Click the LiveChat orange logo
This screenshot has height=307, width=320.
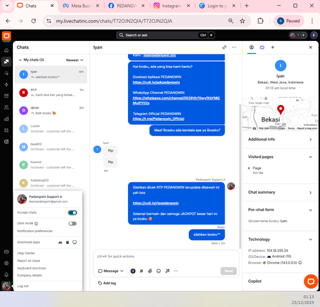(x=6, y=36)
